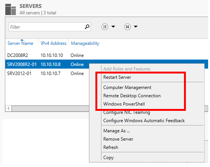Click the Servers tile icon
This screenshot has width=210, height=167.
pyautogui.click(x=11, y=9)
